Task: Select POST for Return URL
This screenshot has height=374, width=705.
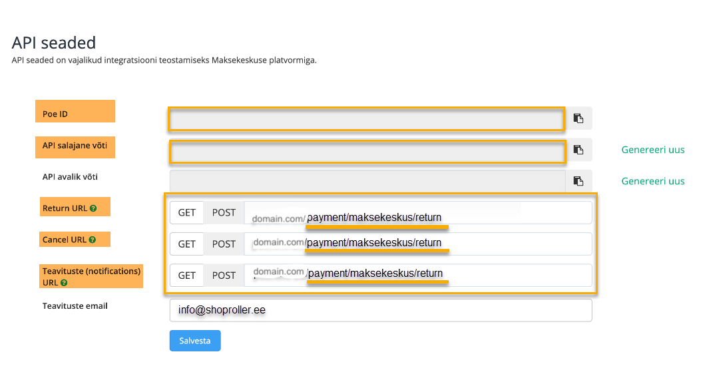Action: (x=224, y=213)
